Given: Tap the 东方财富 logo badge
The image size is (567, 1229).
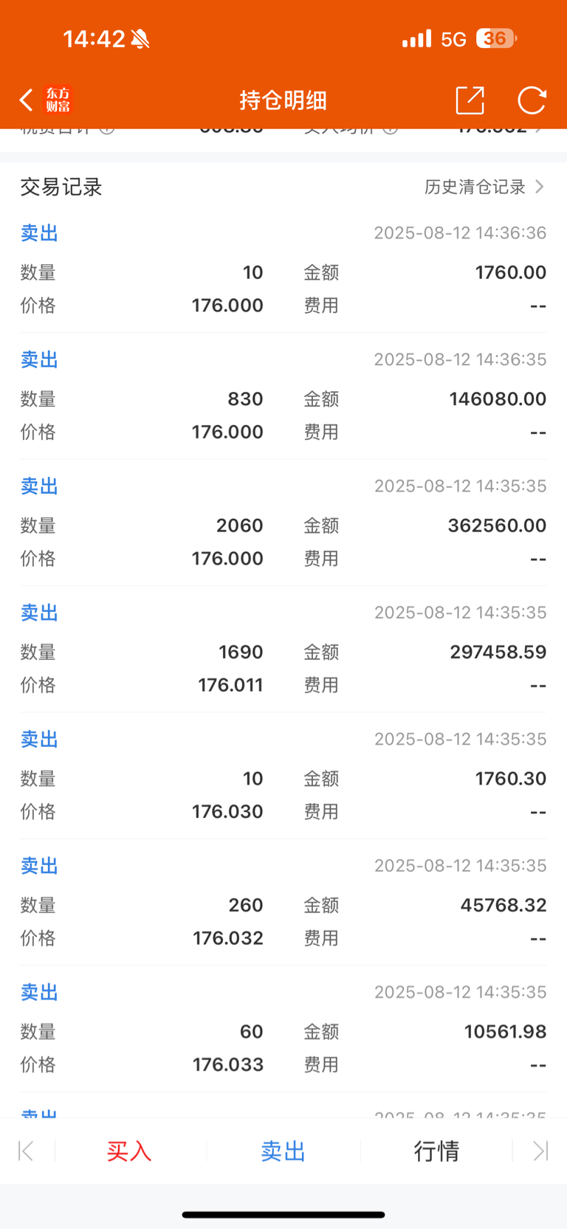Looking at the screenshot, I should click(x=58, y=100).
